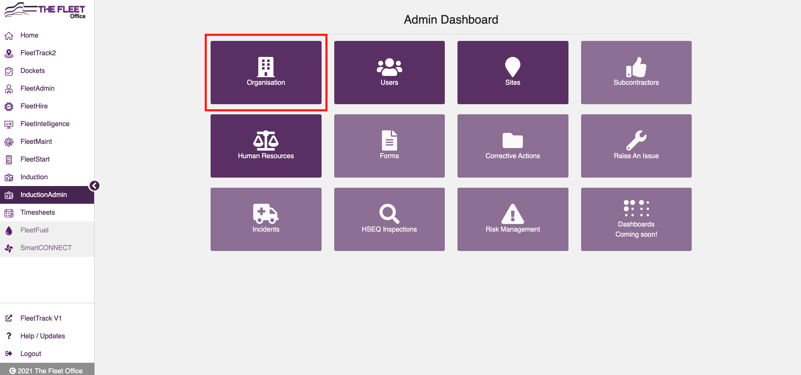Image resolution: width=801 pixels, height=375 pixels.
Task: Click the Raise An Issue label
Action: point(636,156)
